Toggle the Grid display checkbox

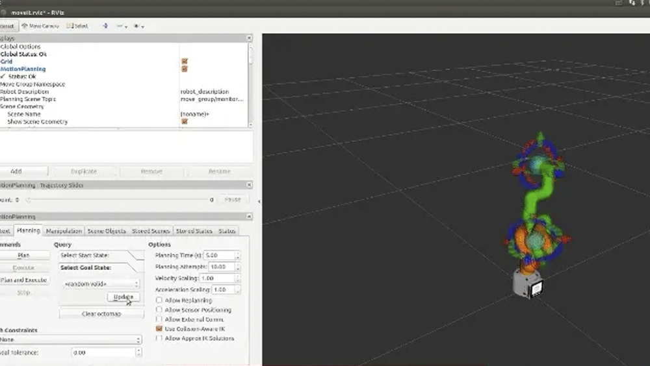click(x=185, y=61)
